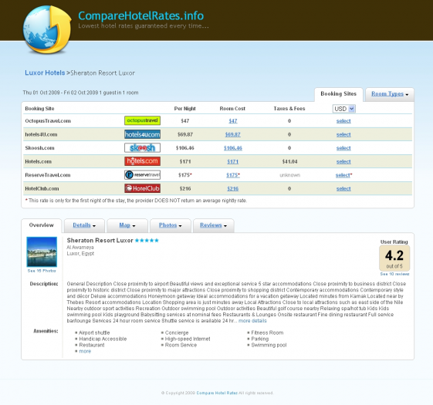Select the Hotels.com booking offer
The image size is (433, 405).
click(343, 161)
